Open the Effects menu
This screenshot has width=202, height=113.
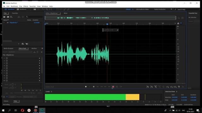pos(26,6)
